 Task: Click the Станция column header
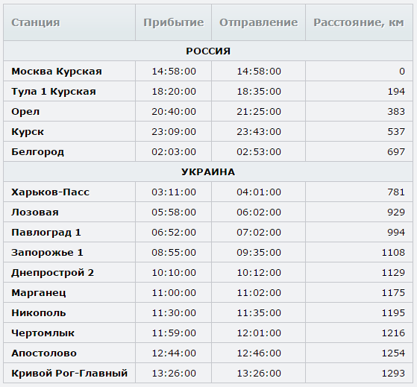pyautogui.click(x=35, y=22)
